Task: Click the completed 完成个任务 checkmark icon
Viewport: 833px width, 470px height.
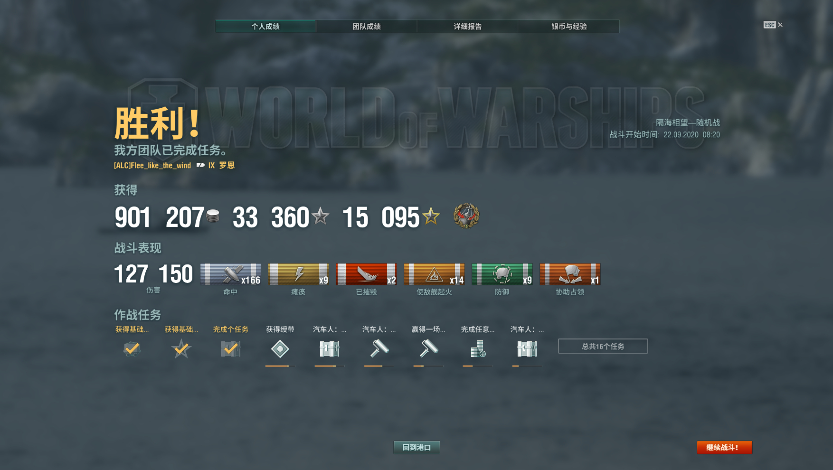Action: pos(231,349)
